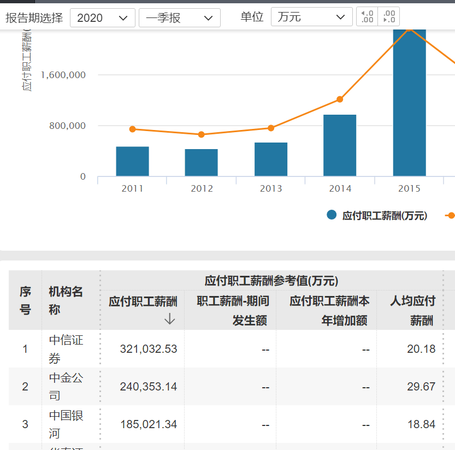The height and width of the screenshot is (450, 455).
Task: Click the 职工薪酬-期间发生额 column header
Action: click(x=233, y=310)
